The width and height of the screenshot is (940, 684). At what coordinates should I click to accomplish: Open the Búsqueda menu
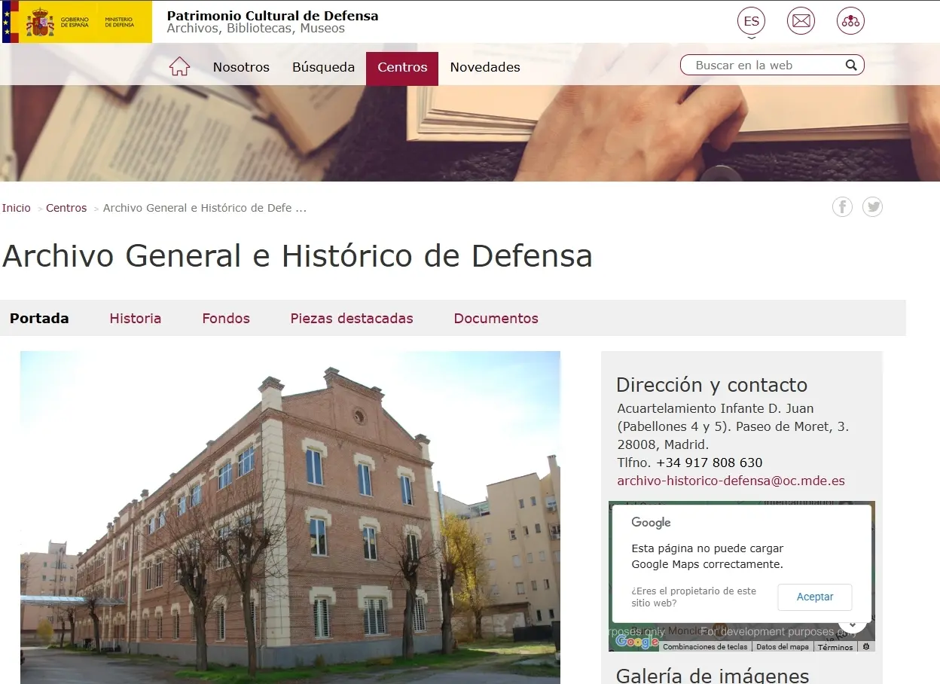323,67
